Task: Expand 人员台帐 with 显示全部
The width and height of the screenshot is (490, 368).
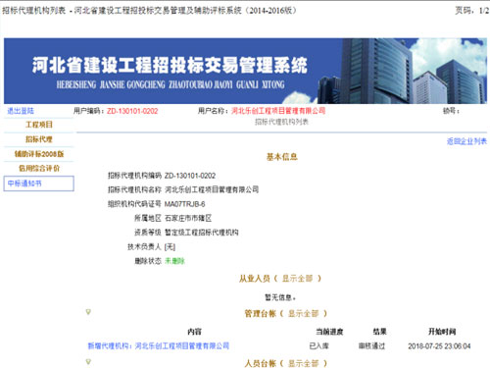Action: 303,363
